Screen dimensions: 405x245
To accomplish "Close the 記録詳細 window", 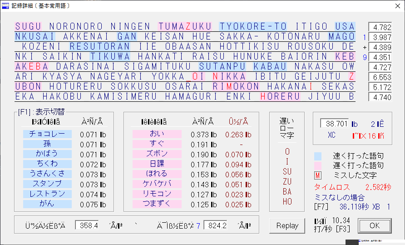I will point(398,6).
